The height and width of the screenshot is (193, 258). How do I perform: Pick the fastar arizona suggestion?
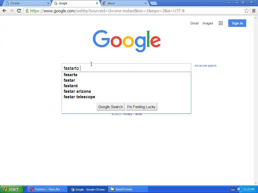pos(126,91)
